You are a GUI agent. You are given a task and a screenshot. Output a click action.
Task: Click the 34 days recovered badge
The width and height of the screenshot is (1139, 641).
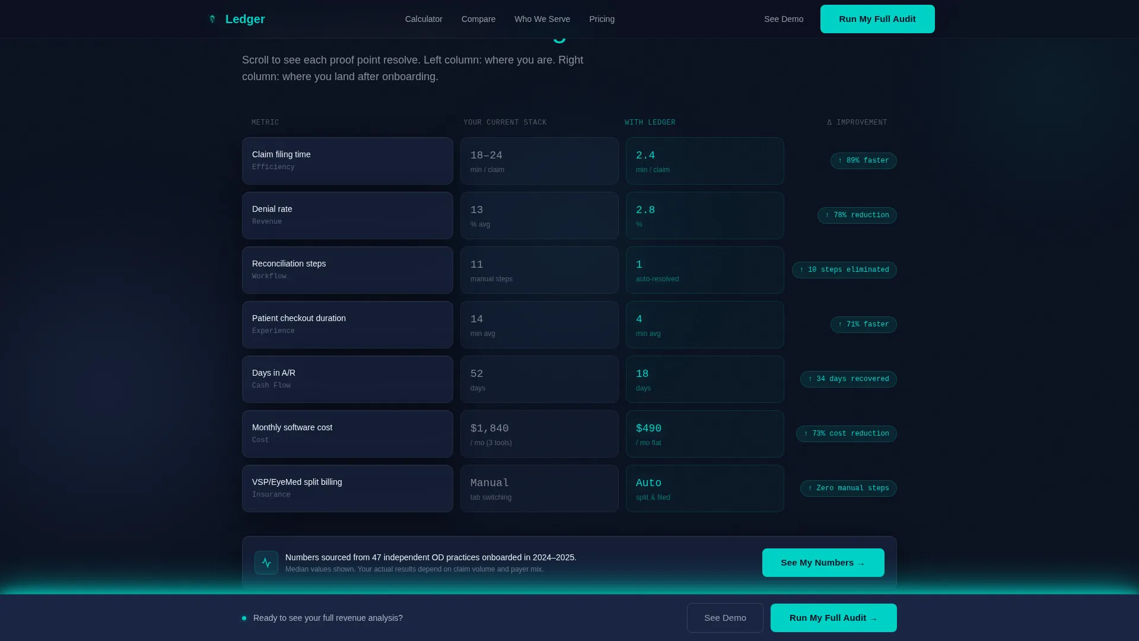[848, 379]
